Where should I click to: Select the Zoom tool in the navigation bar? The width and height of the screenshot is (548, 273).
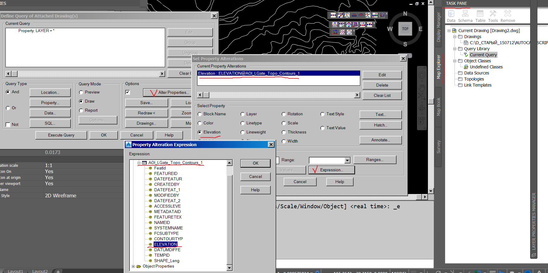(421, 96)
